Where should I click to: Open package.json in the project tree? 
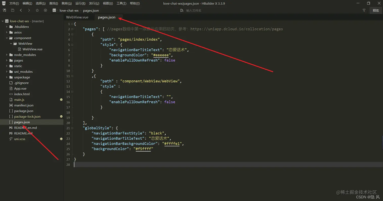(24, 111)
